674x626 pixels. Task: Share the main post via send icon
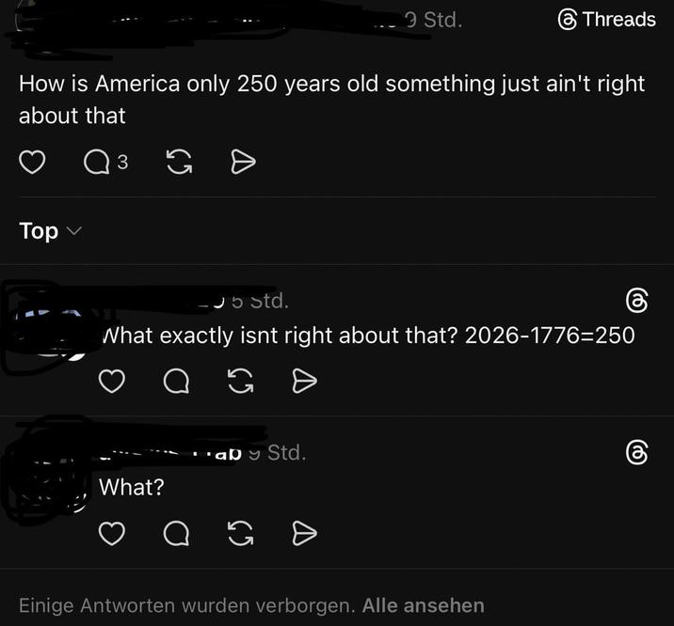pos(243,163)
